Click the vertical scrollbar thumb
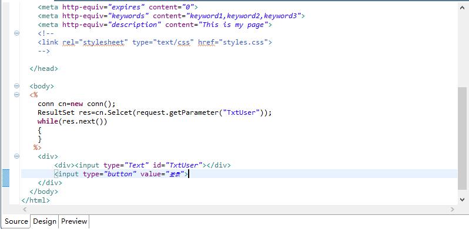Image resolution: width=469 pixels, height=229 pixels. coord(462,138)
